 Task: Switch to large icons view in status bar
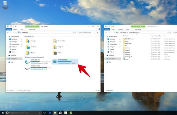pos(99,91)
